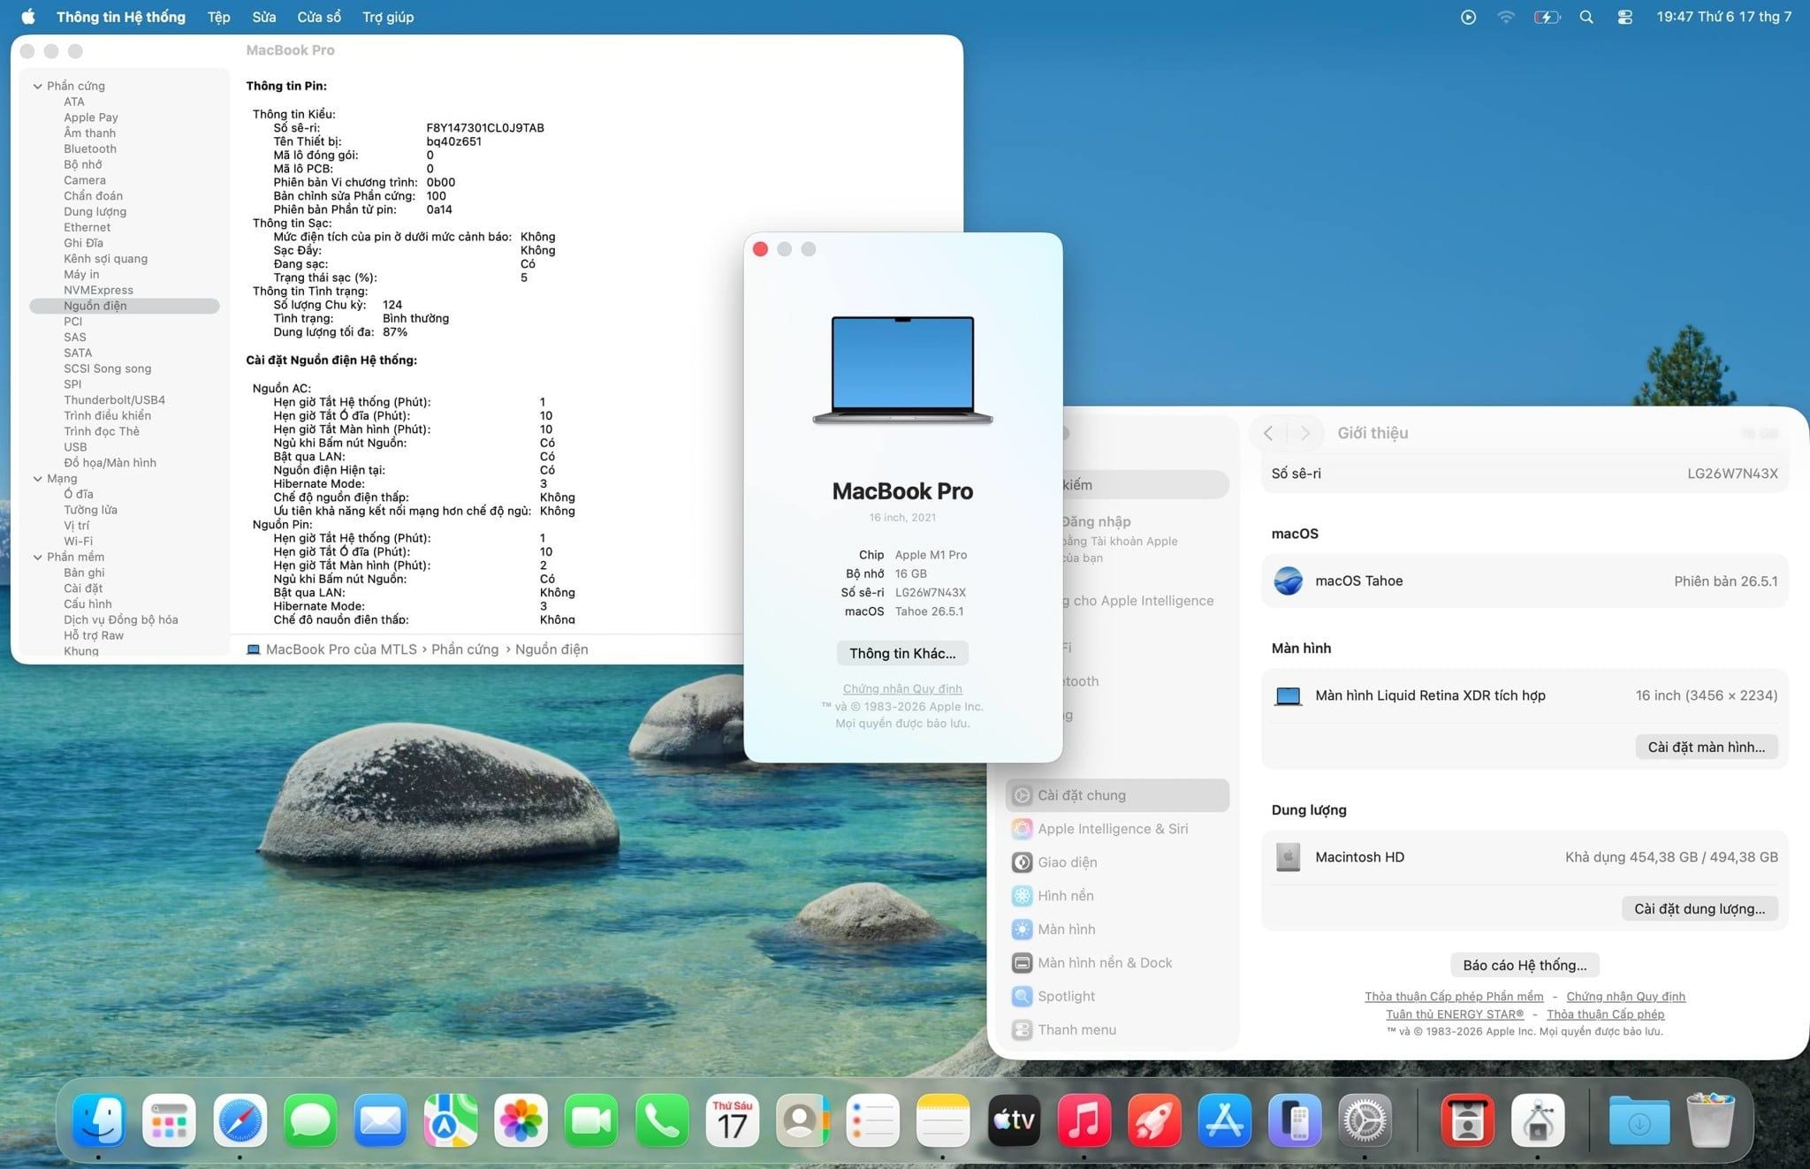Click the battery charging status icon
1810x1169 pixels.
tap(1547, 17)
